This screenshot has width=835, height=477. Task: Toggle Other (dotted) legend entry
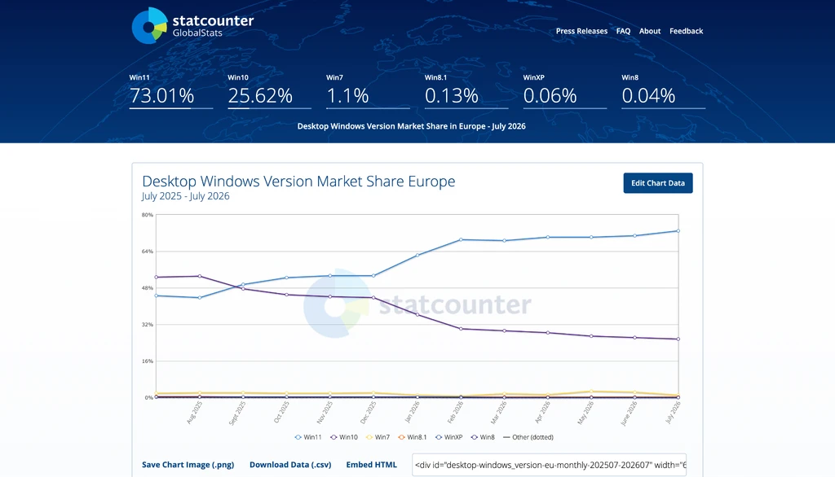[x=528, y=437]
